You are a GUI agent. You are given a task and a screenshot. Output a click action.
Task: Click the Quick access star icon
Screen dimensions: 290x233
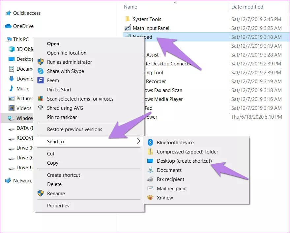8,13
